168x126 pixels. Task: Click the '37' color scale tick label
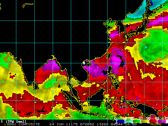tap(141, 118)
